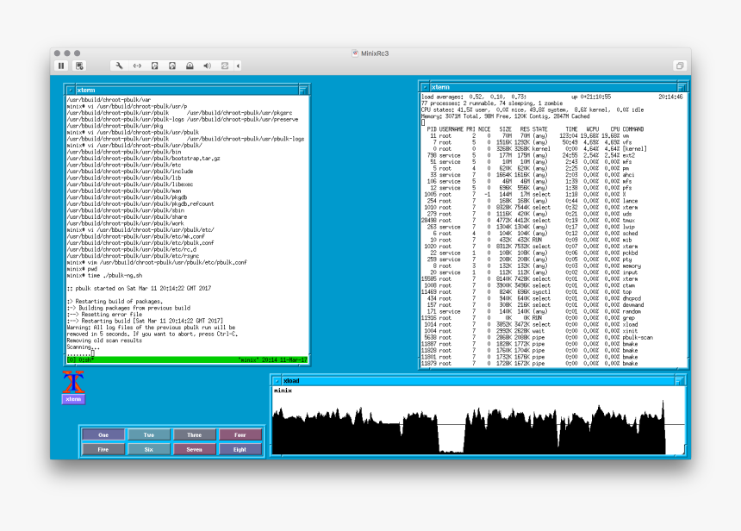The width and height of the screenshot is (741, 531).
Task: Click the tmux clock '20:14 11-Mar-17'
Action: click(x=284, y=359)
